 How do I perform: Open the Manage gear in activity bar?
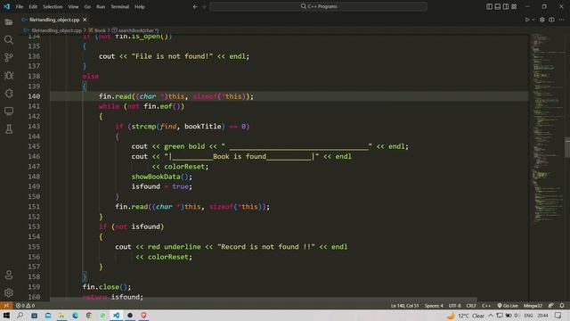tap(9, 292)
